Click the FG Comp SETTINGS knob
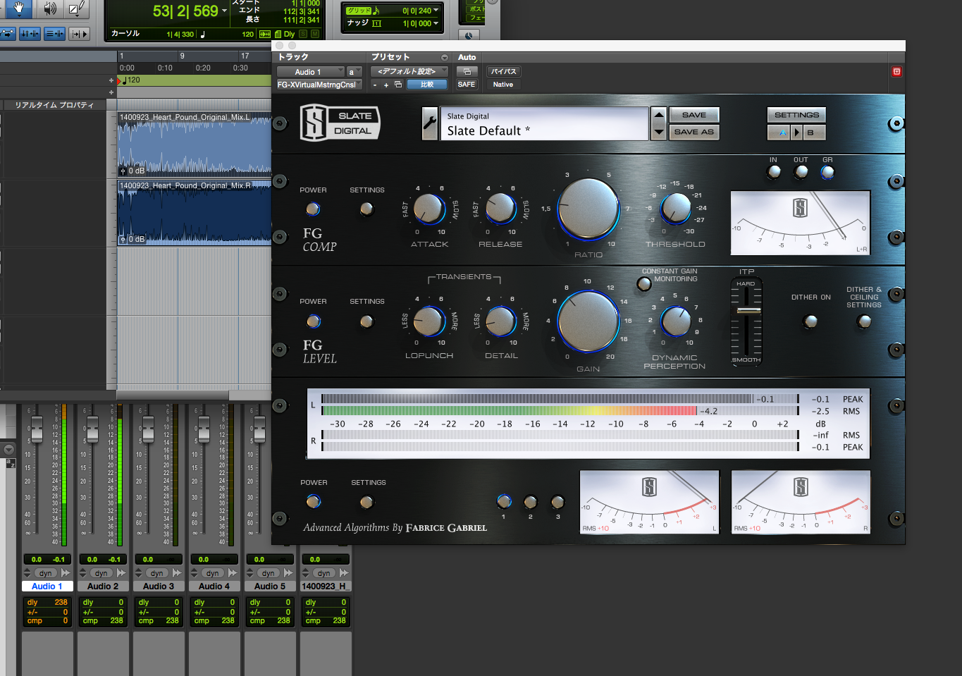Screen dimensions: 962x676 366,209
